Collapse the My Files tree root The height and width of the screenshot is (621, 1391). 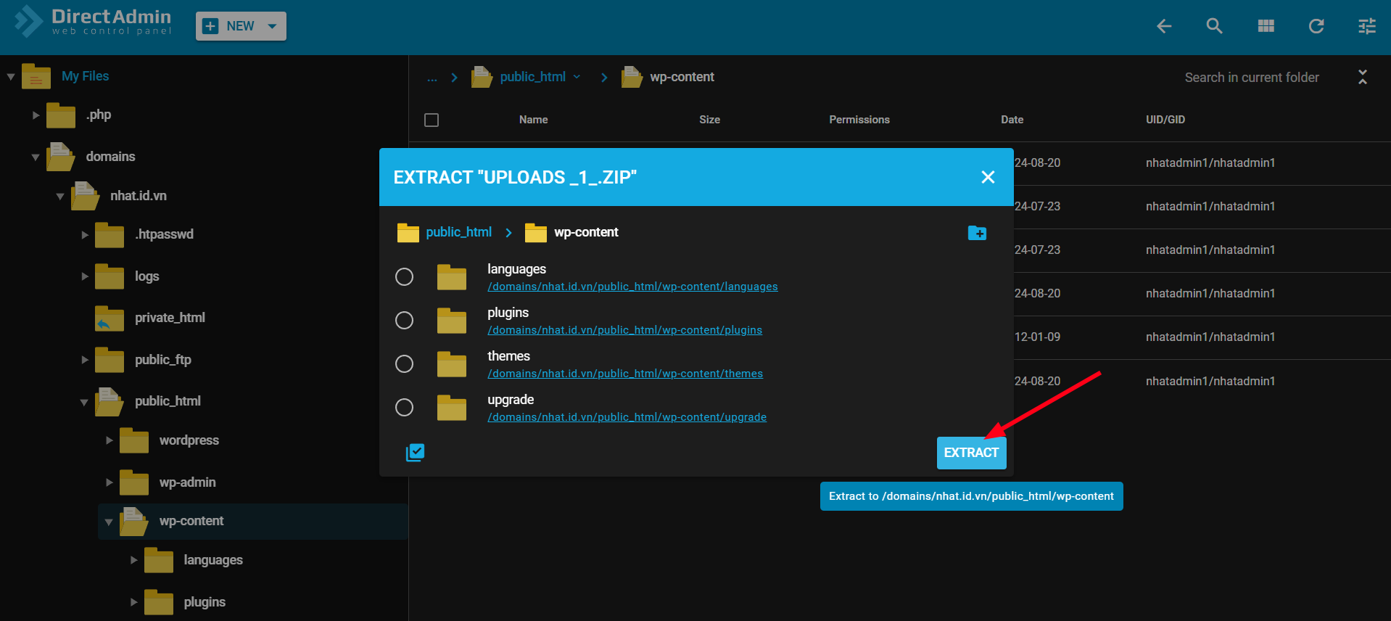[x=11, y=76]
